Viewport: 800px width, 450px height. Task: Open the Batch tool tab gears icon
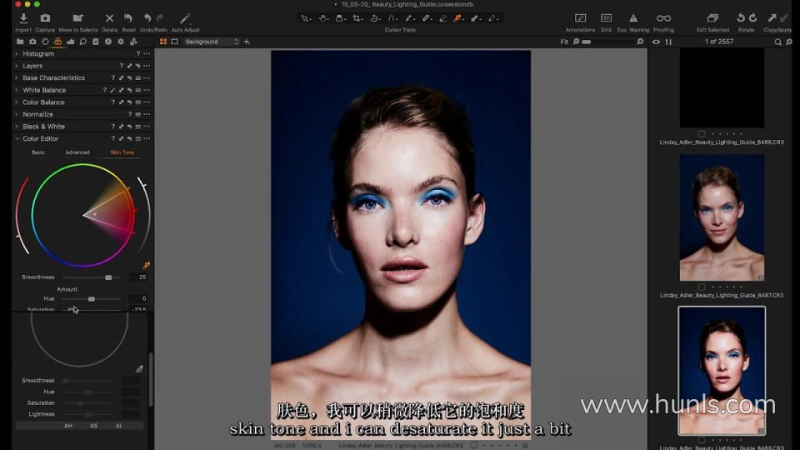(133, 42)
